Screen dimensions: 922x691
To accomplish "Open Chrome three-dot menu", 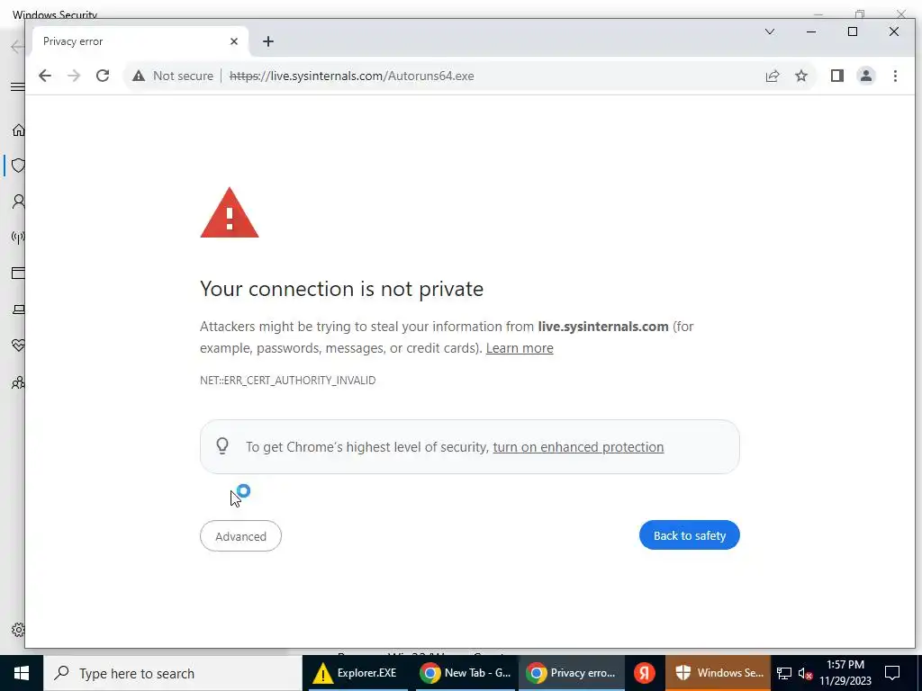I will [x=895, y=76].
